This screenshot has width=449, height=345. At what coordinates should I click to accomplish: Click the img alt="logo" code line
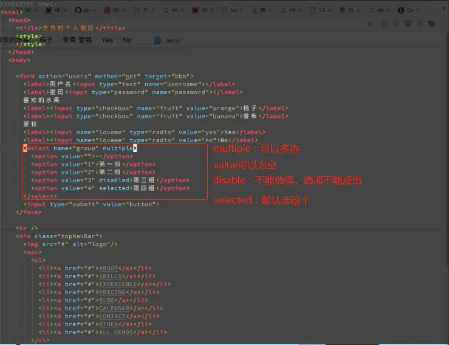pos(70,244)
